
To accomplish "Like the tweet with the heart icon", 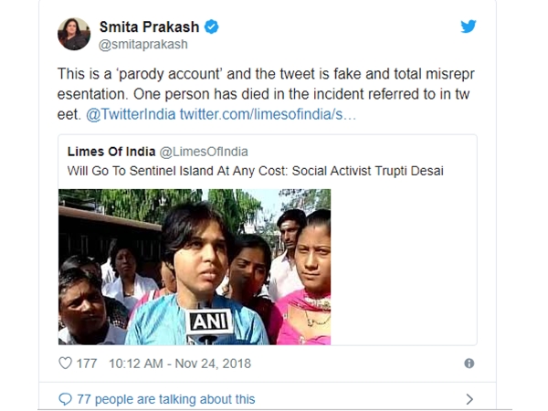I will pyautogui.click(x=66, y=364).
